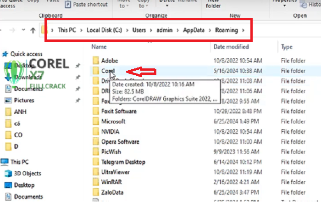Select the Telegram Desktop folder icon
Image resolution: width=321 pixels, height=207 pixels.
pyautogui.click(x=95, y=162)
